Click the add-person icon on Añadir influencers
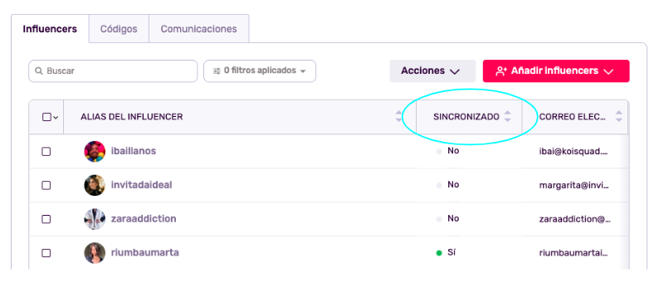 (501, 71)
